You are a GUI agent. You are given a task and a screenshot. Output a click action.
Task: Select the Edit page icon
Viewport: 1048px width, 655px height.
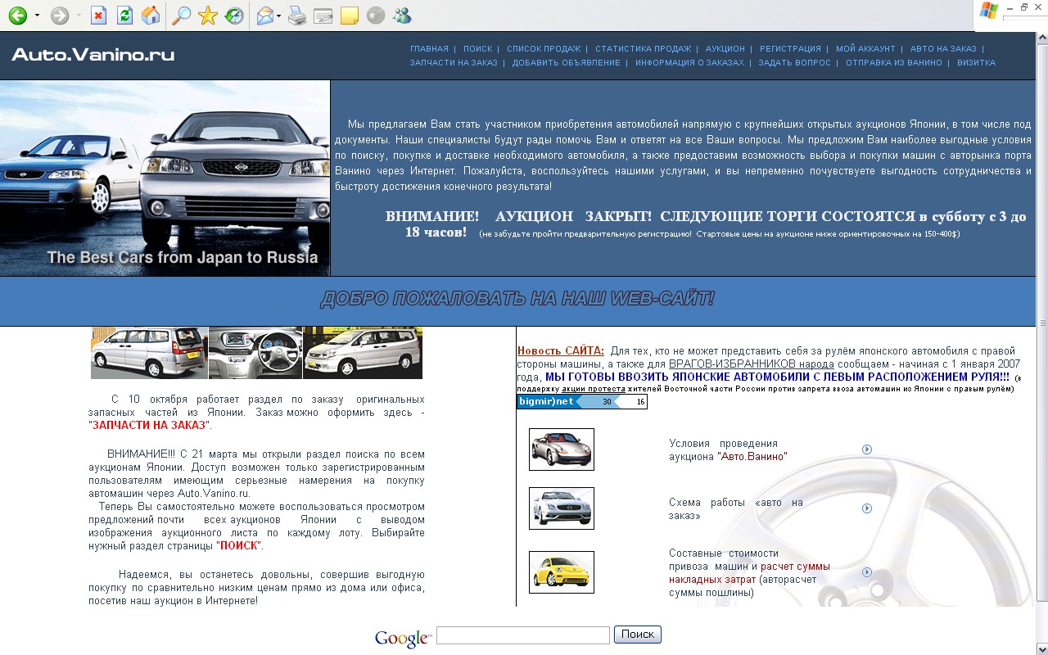(323, 14)
